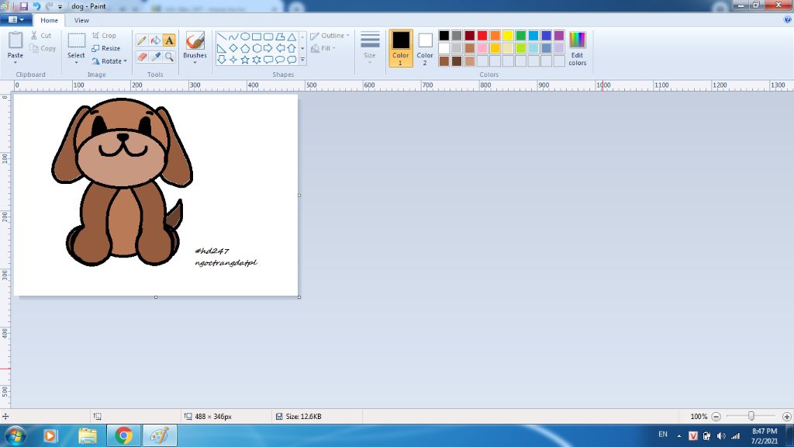
Task: Choose the Four-point star shape
Action: coord(233,60)
